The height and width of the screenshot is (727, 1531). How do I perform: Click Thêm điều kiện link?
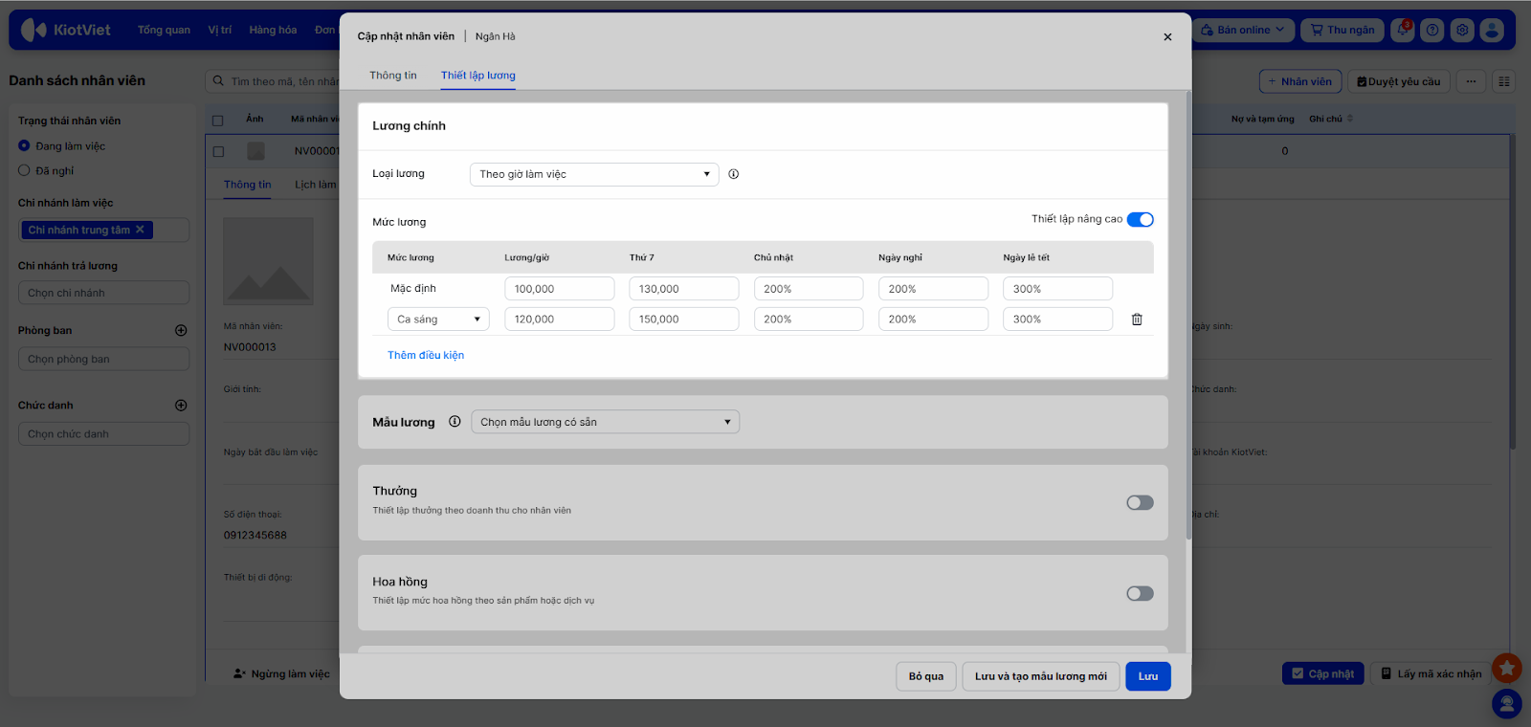click(426, 355)
